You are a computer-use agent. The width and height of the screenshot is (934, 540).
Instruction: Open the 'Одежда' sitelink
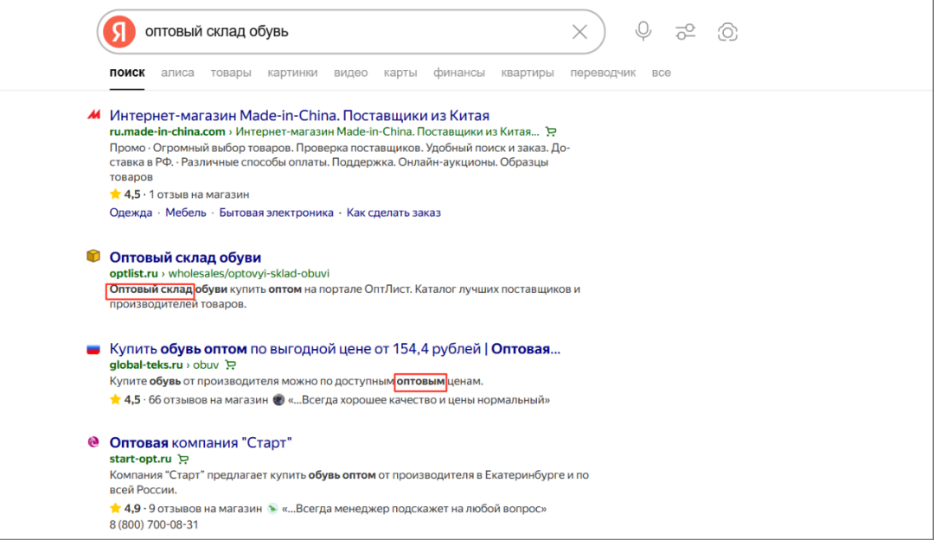tap(131, 213)
